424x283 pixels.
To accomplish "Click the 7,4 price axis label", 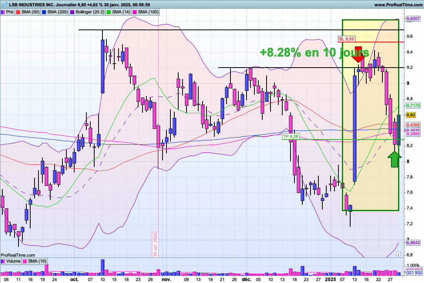I will [x=409, y=208].
